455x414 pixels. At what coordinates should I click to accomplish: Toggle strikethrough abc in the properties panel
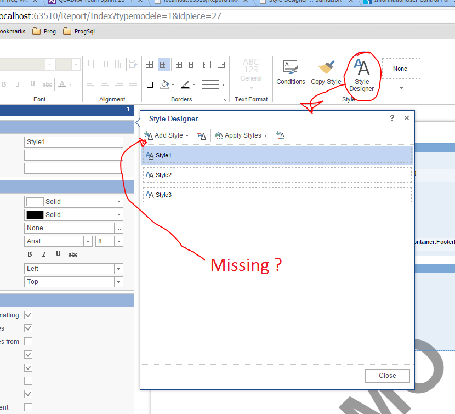[x=73, y=254]
